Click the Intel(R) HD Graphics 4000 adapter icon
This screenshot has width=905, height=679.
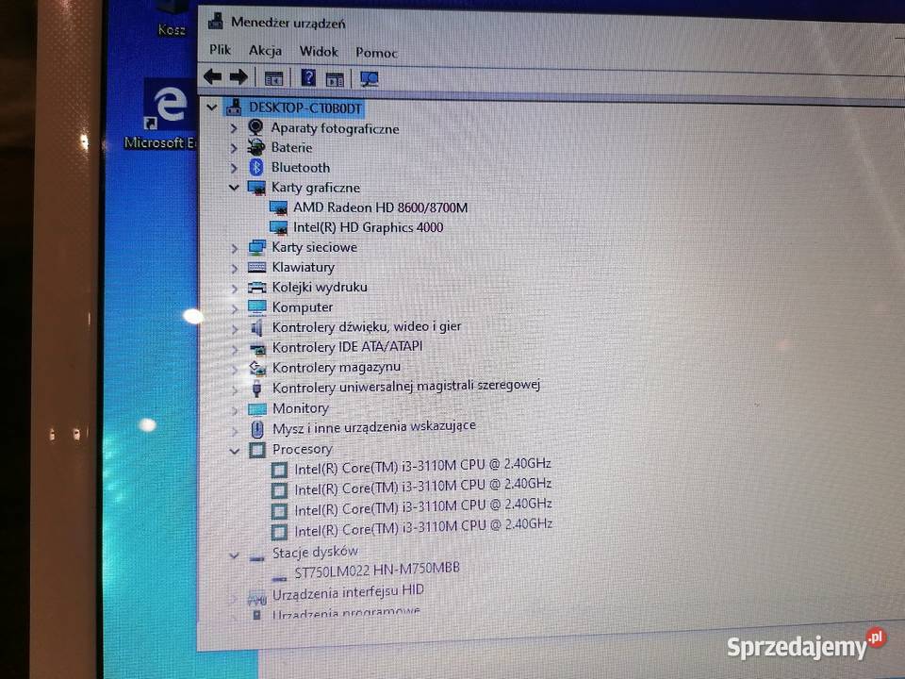(x=278, y=228)
